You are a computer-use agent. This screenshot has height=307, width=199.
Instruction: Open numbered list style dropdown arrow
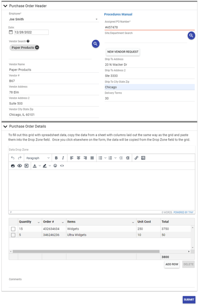(x=115, y=158)
